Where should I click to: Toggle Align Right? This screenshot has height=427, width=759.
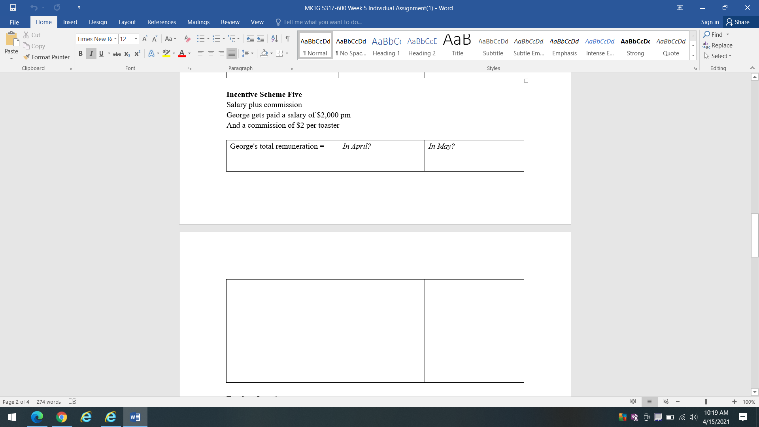coord(221,53)
